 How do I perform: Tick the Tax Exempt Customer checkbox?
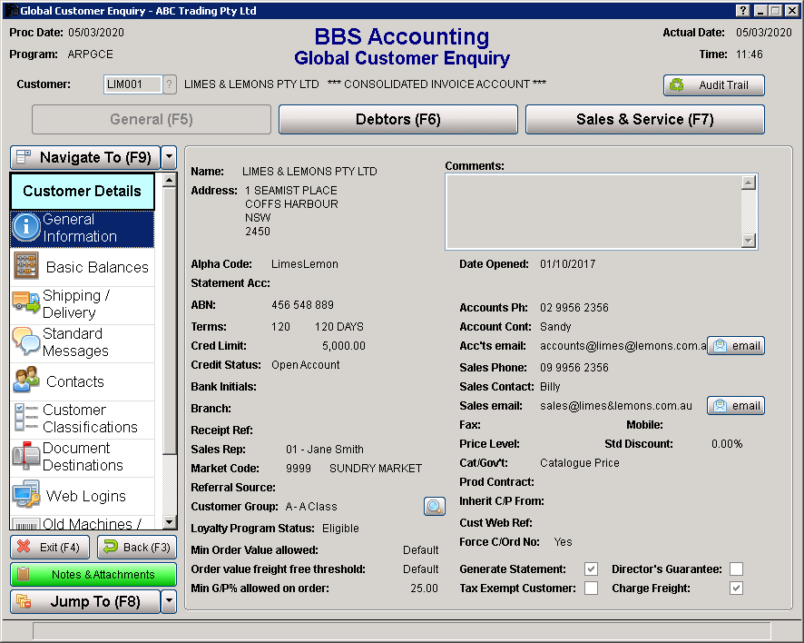pos(591,589)
